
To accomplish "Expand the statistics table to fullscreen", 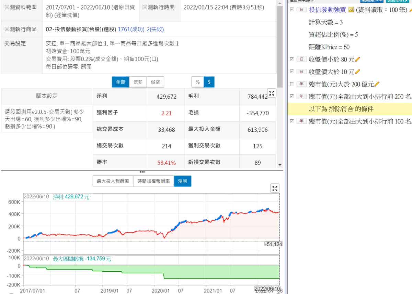I will [272, 93].
